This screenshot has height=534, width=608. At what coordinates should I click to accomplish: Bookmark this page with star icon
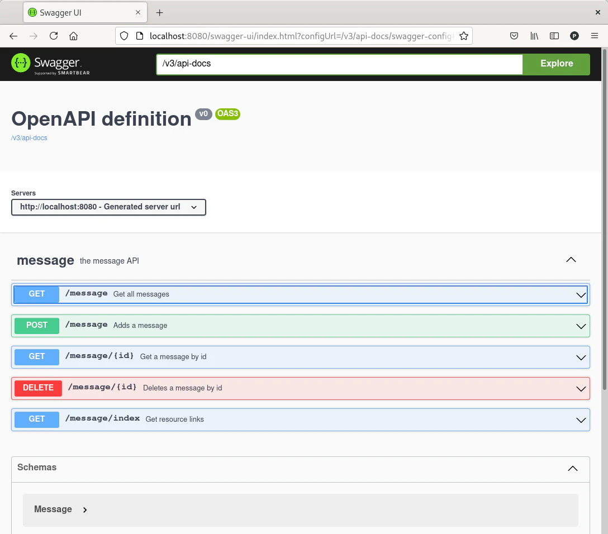(x=463, y=36)
